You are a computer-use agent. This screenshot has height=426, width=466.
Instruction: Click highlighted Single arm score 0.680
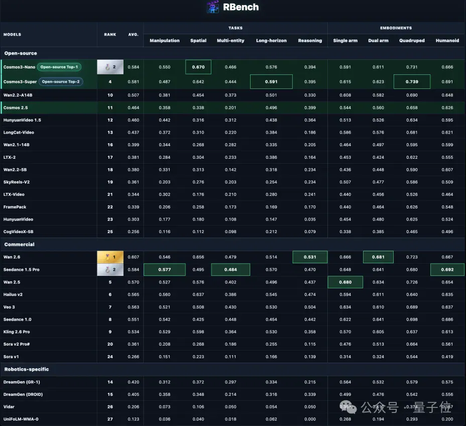[x=345, y=282]
